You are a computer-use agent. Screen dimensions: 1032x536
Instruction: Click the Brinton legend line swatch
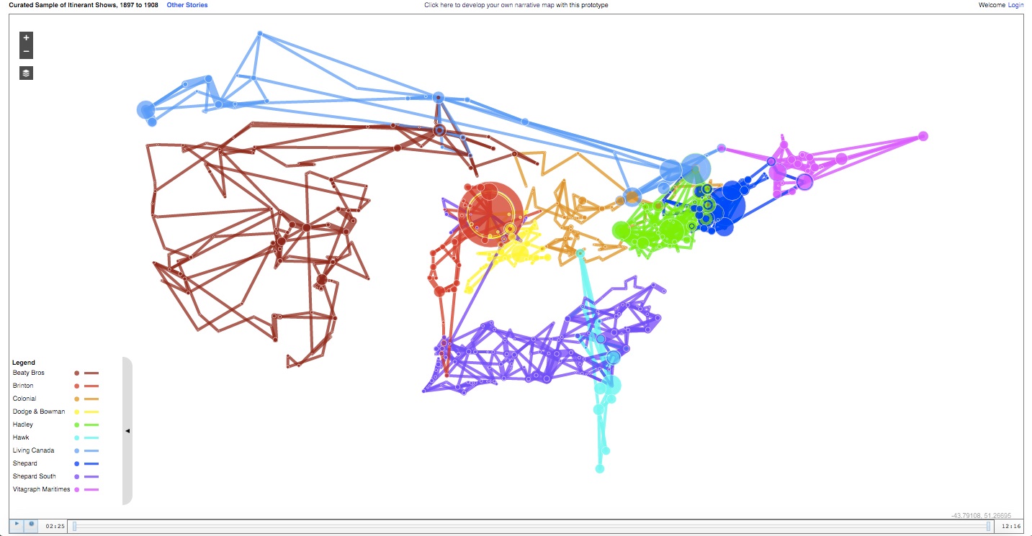pyautogui.click(x=91, y=386)
